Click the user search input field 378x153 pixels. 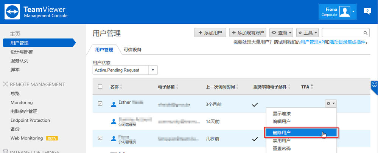tap(342, 33)
